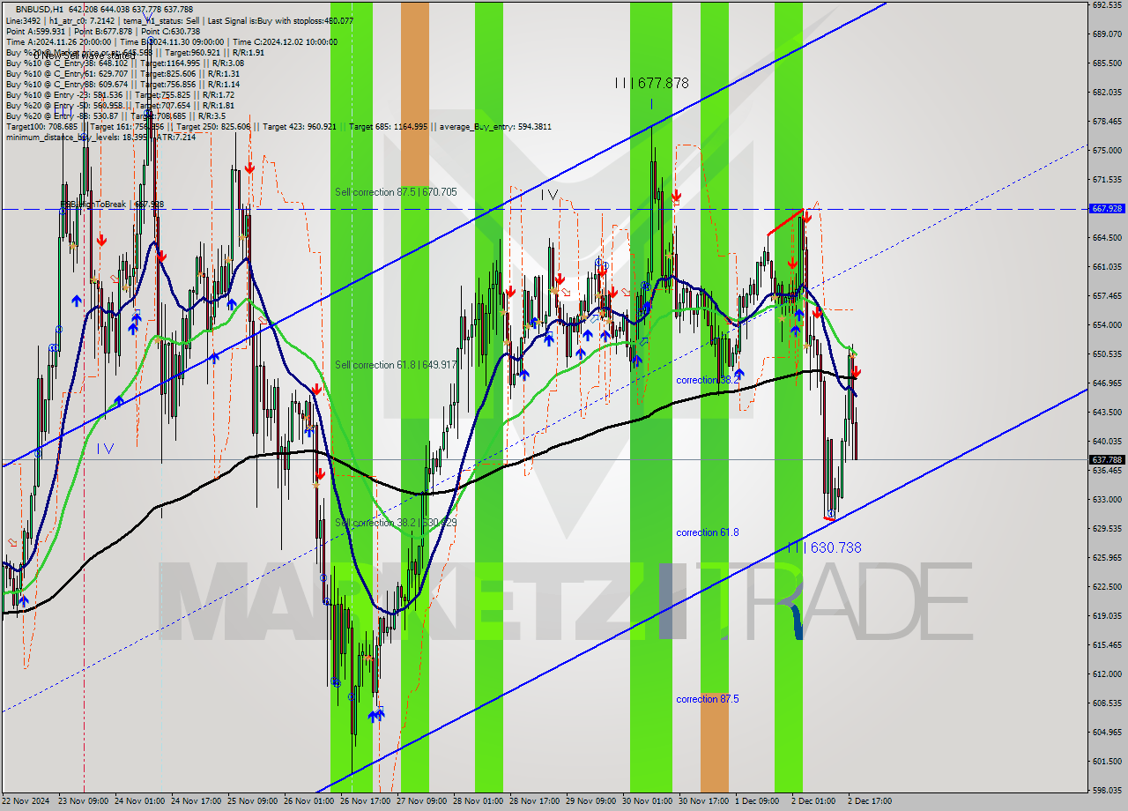Click the 'I V' label near 23 Nov
Image resolution: width=1128 pixels, height=811 pixels.
[x=105, y=449]
